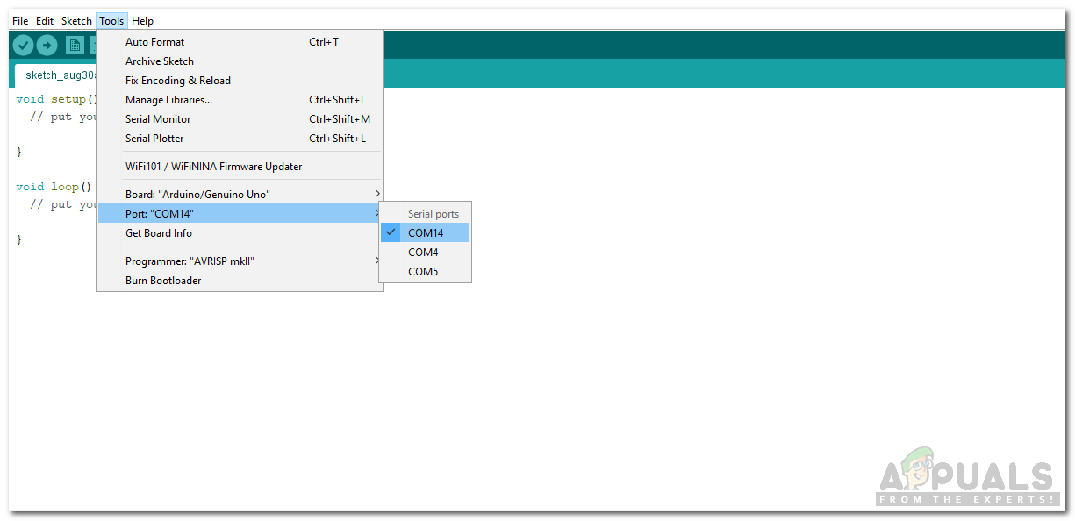Switch to the sketch_aug30 tab
The width and height of the screenshot is (1075, 521).
(55, 75)
